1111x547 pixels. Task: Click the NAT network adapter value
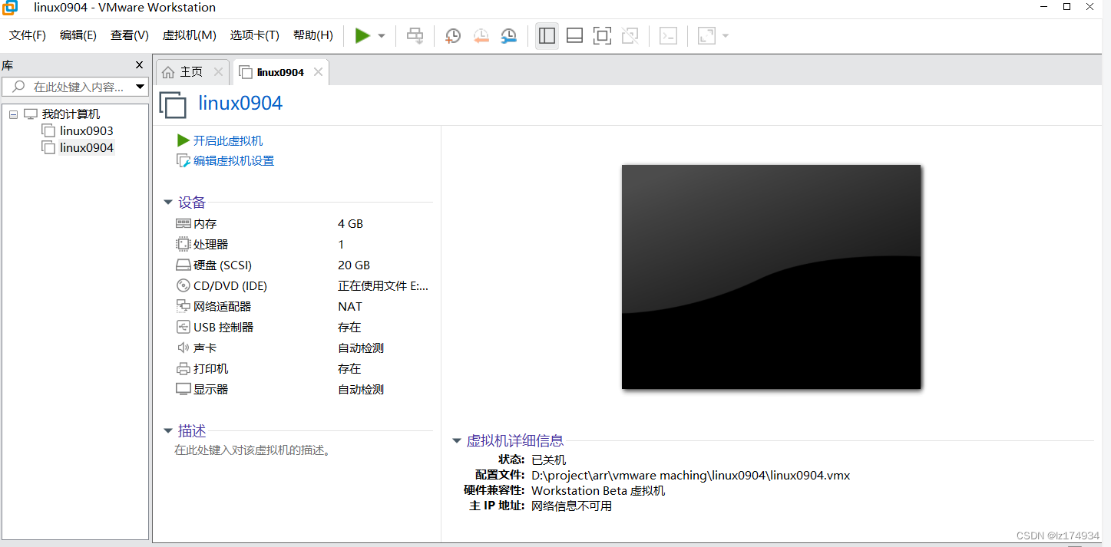350,307
